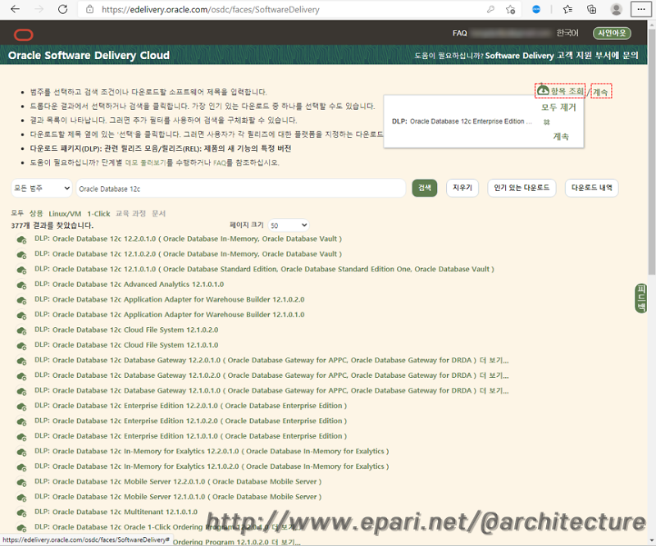Click cloud icon beside Mobile Server 12.2.0.1.0
Viewport: 656px width, 546px height.
click(21, 482)
